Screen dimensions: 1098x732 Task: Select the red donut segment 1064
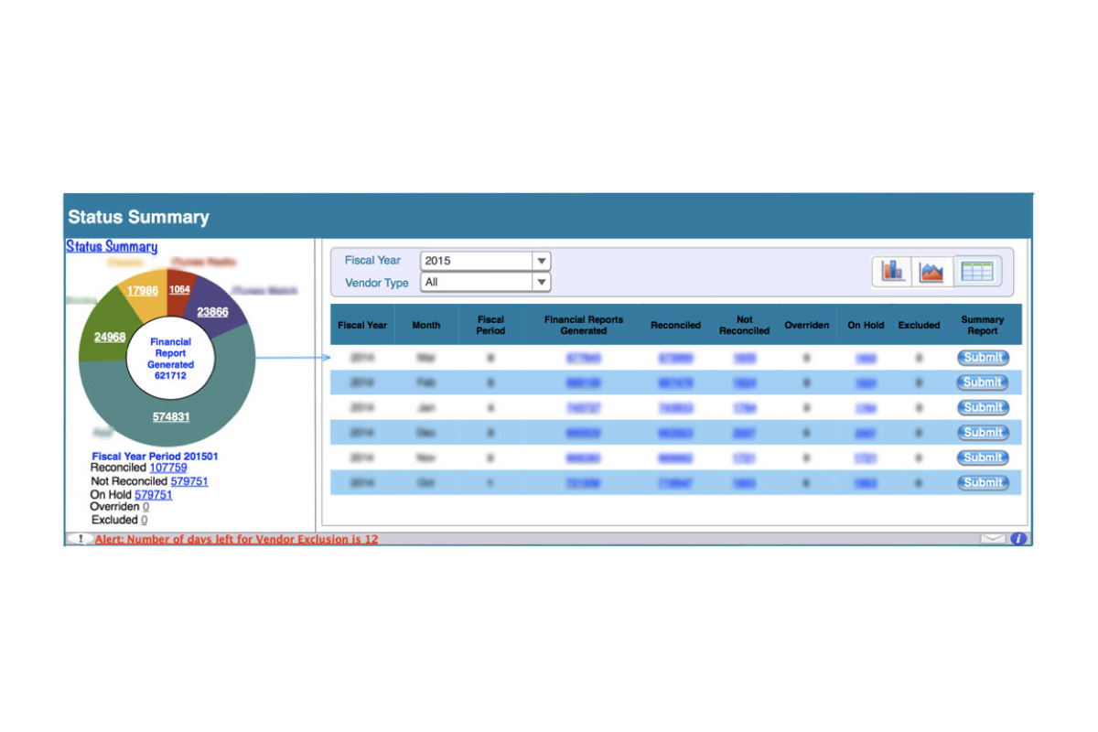(179, 290)
